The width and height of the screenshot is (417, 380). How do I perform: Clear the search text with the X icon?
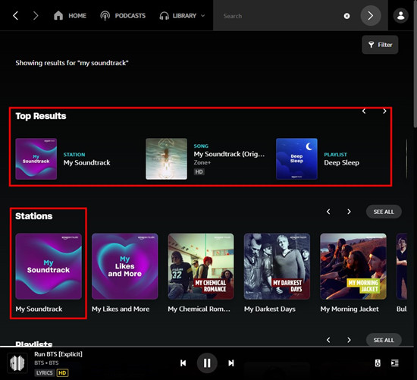pyautogui.click(x=346, y=16)
